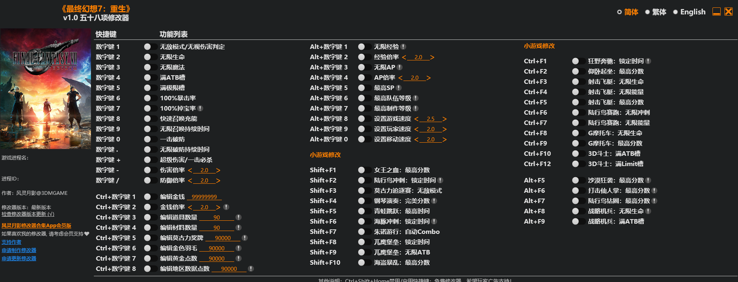The image size is (738, 282).
Task: Click info icon beside 打击仙人掌: 最高分数
Action: [x=654, y=191]
